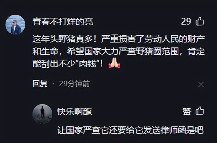Click the word 律师函 in the reply
This screenshot has height=143, width=217.
(173, 130)
